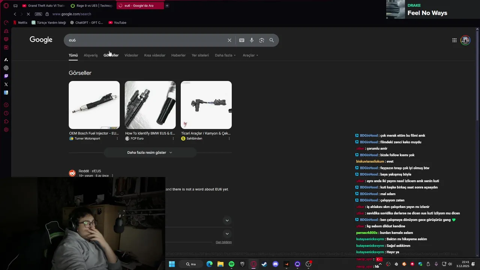Open the system tray volume icon
The image size is (480, 270).
450,264
